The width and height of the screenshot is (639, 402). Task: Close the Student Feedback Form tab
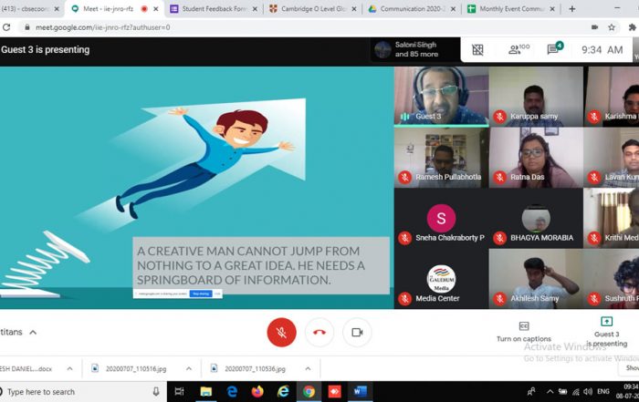(255, 8)
